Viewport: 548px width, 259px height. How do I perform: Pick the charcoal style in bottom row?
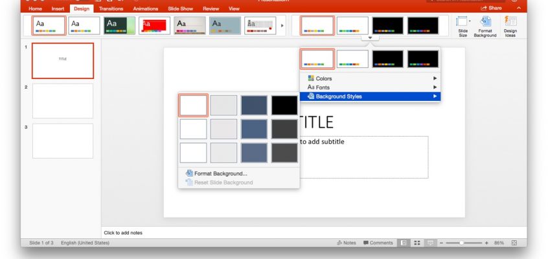click(x=284, y=153)
